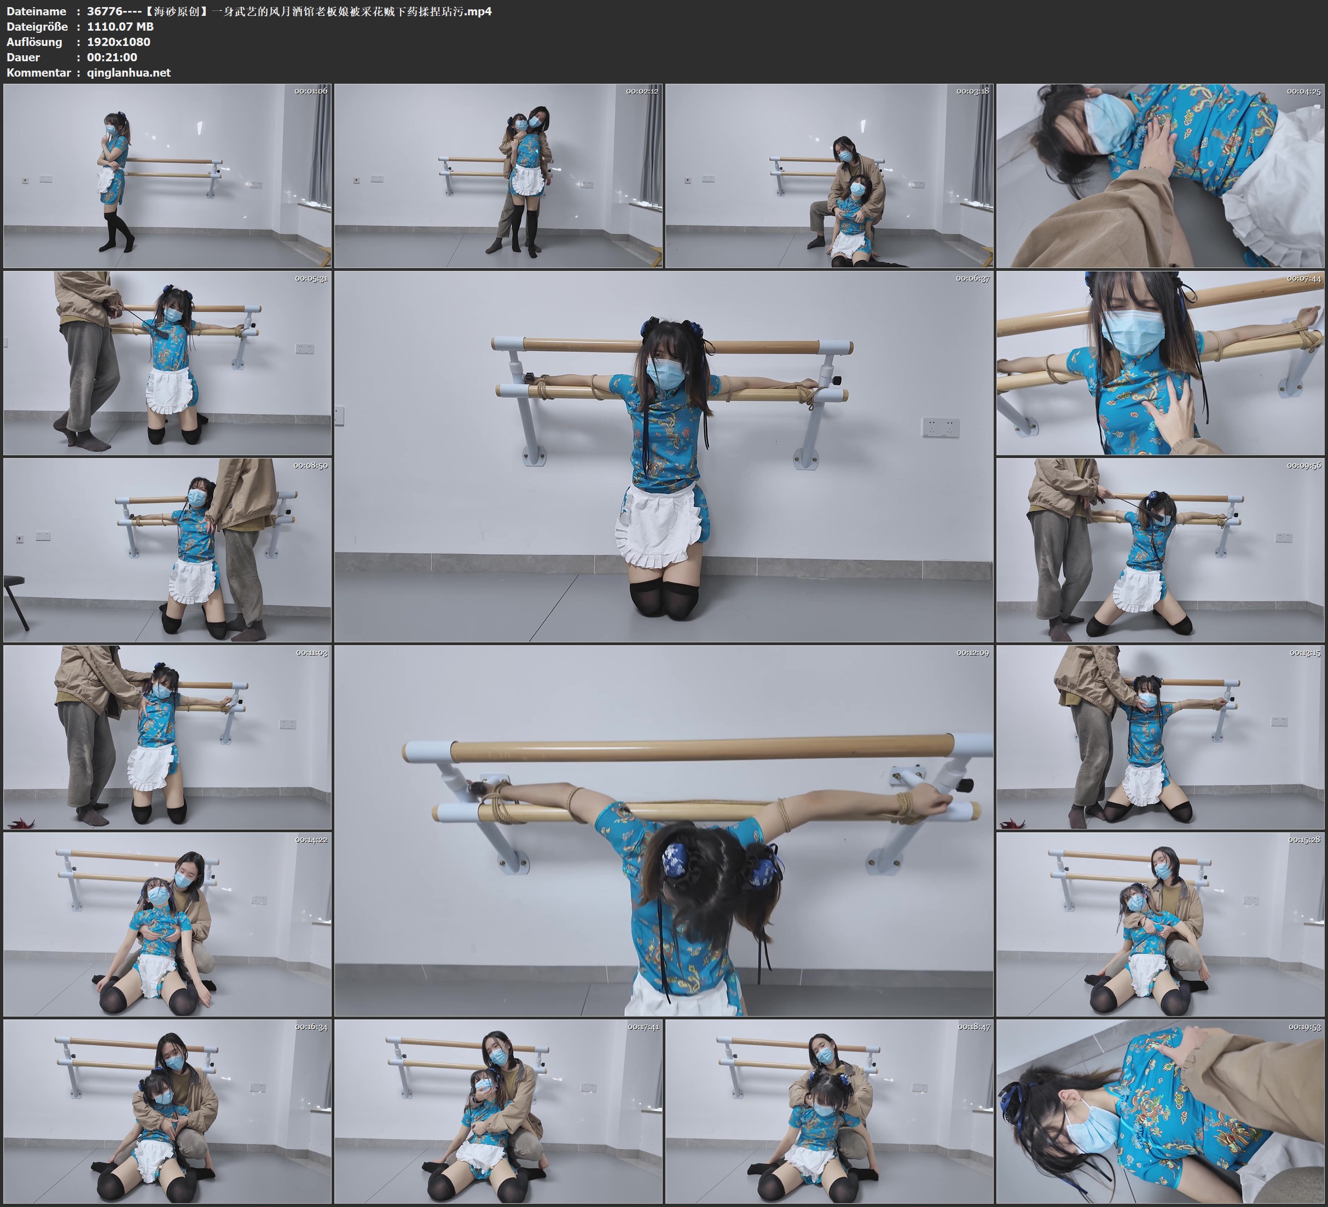Click the frame timestamped 00:14:22
The width and height of the screenshot is (1328, 1207).
click(x=167, y=924)
